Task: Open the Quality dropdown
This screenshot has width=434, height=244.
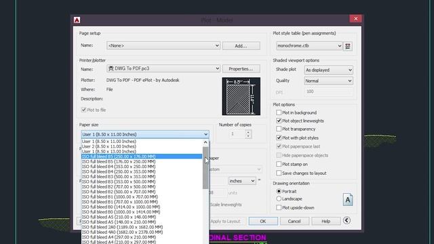Action: [x=328, y=81]
